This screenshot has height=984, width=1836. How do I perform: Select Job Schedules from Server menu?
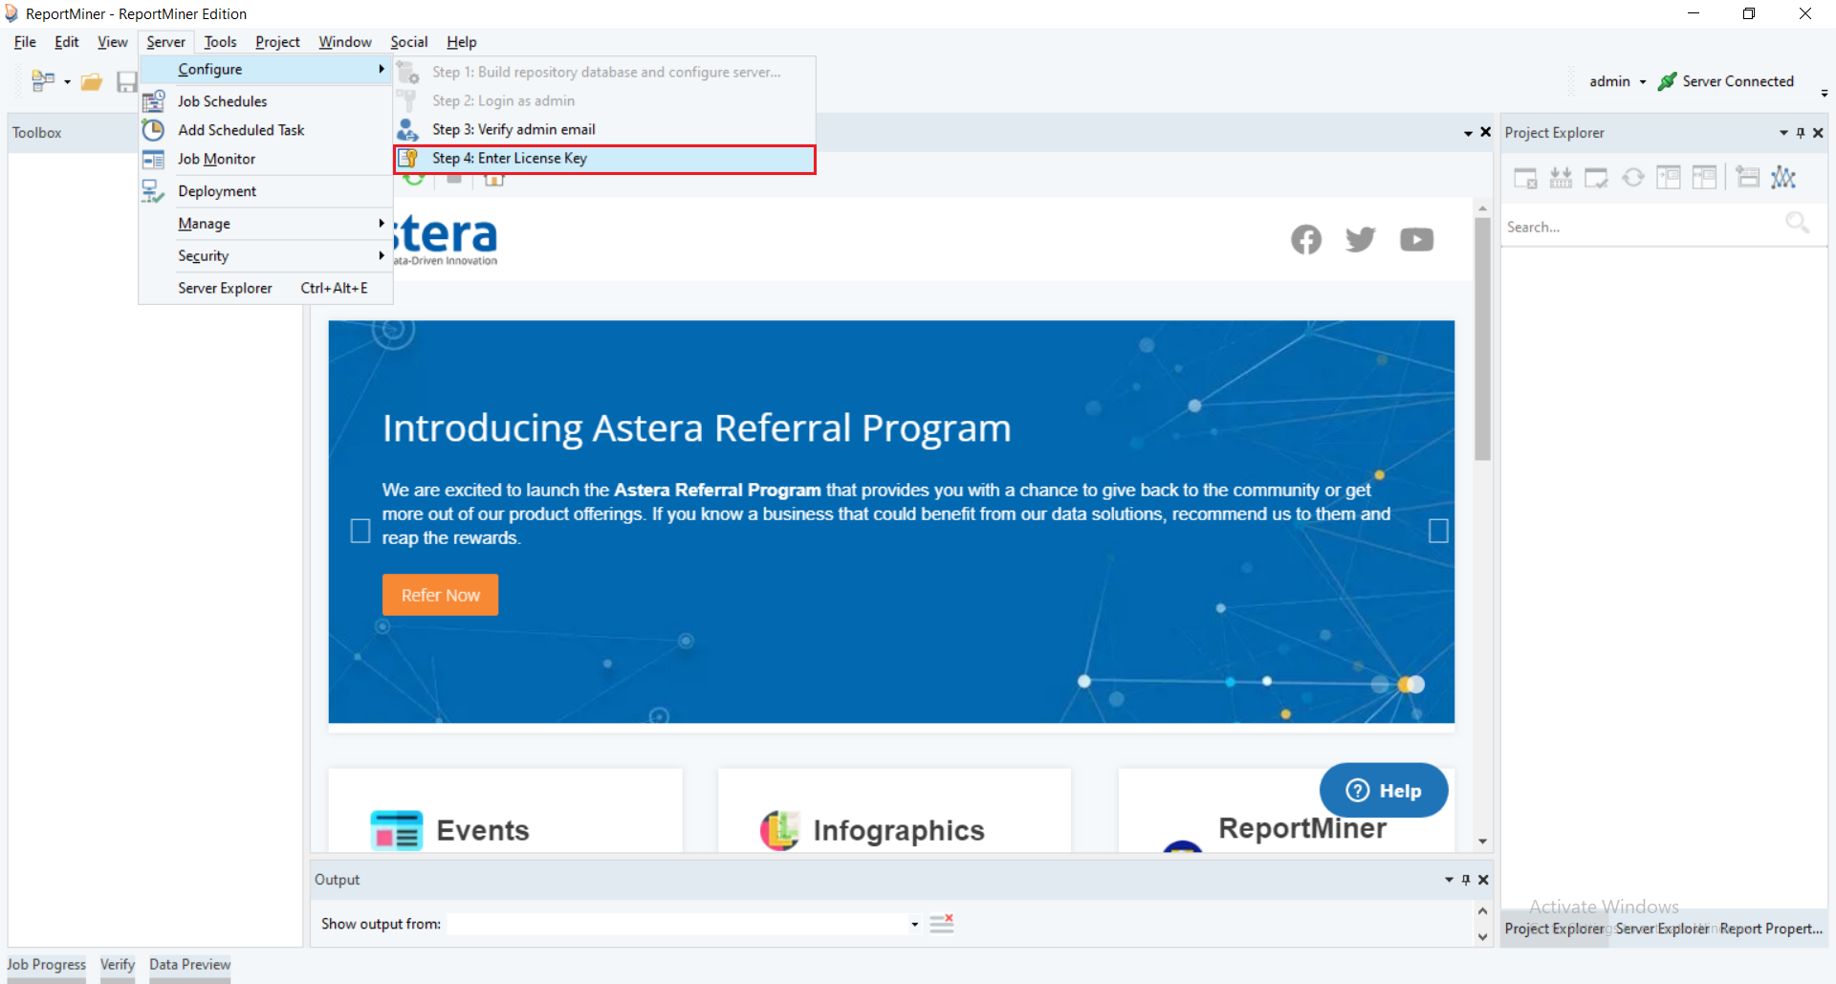click(x=267, y=101)
